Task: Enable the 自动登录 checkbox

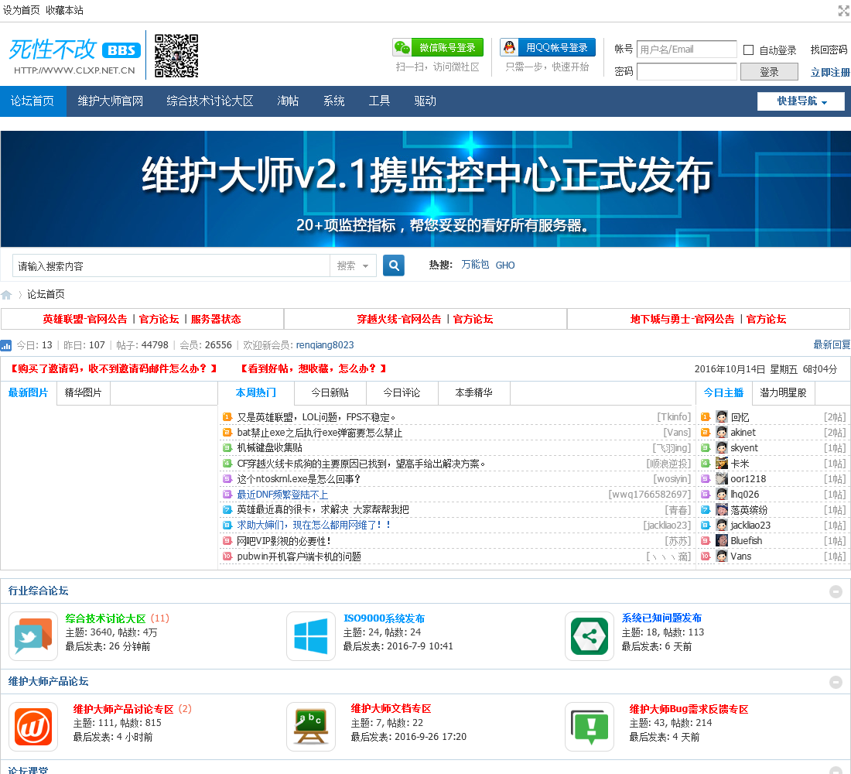Action: click(748, 50)
